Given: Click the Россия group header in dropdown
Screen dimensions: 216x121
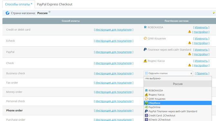Looking at the screenshot, I should point(178,84).
